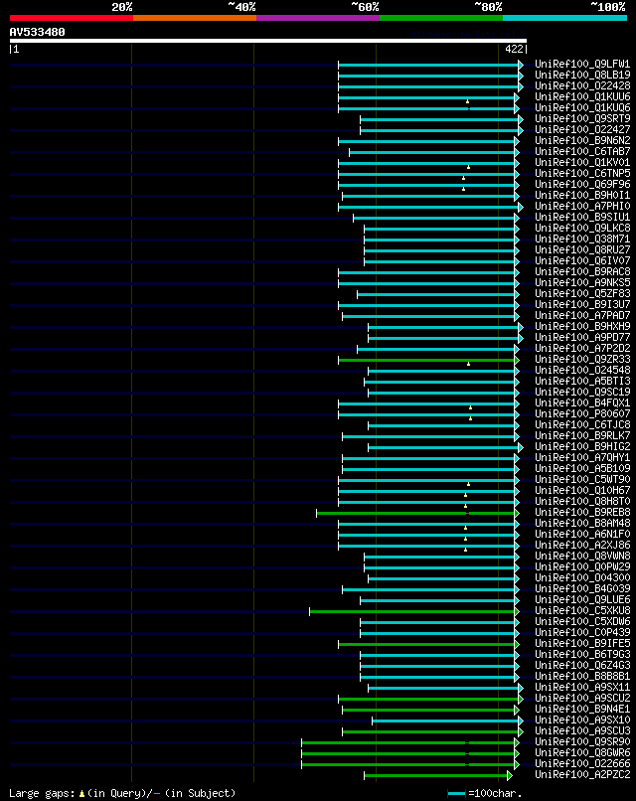Click the UniRef100_B9N6N2 label

(x=582, y=140)
